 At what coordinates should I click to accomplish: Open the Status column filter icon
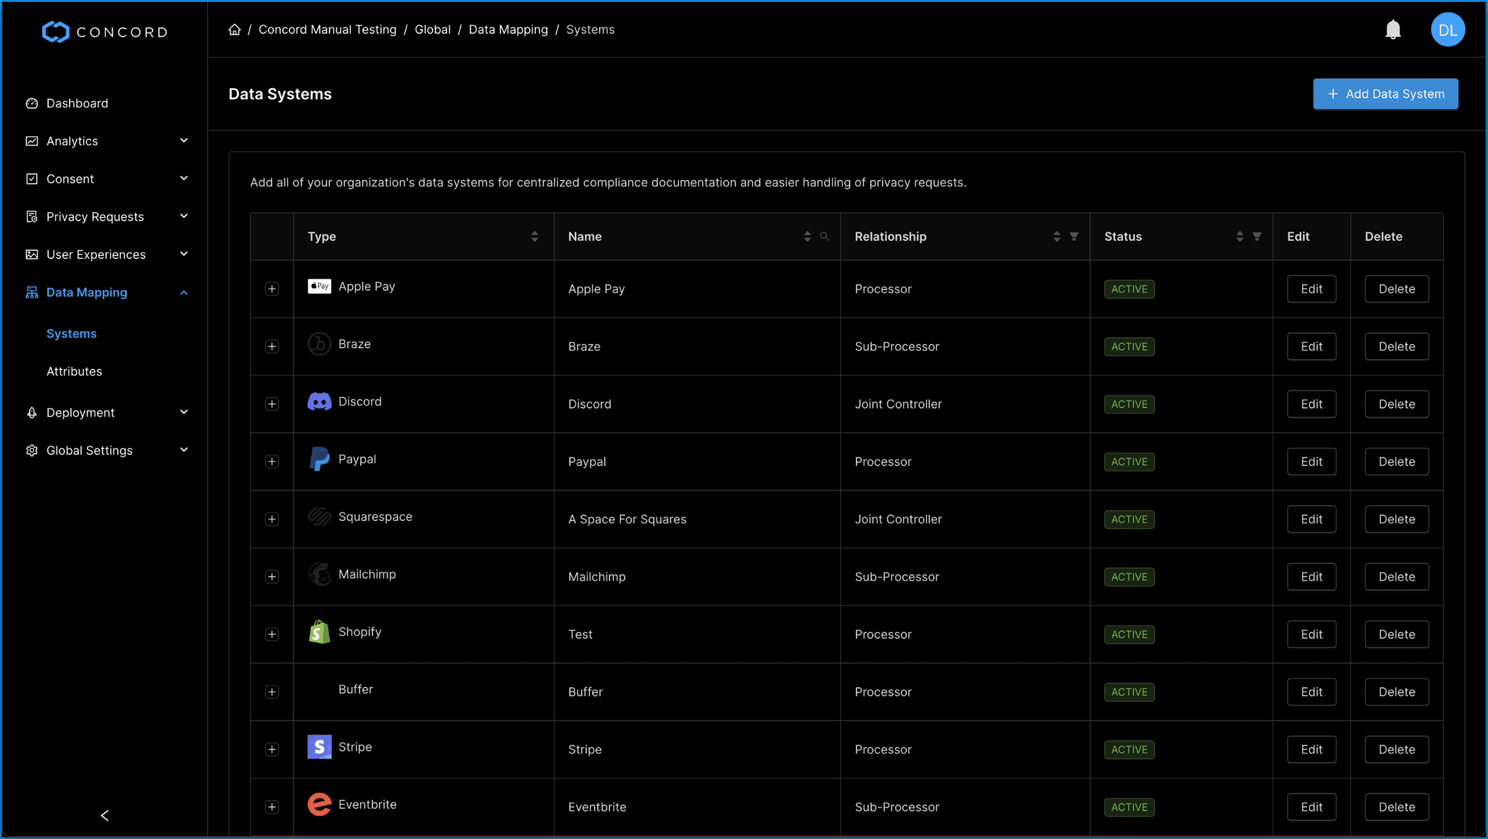pos(1257,236)
